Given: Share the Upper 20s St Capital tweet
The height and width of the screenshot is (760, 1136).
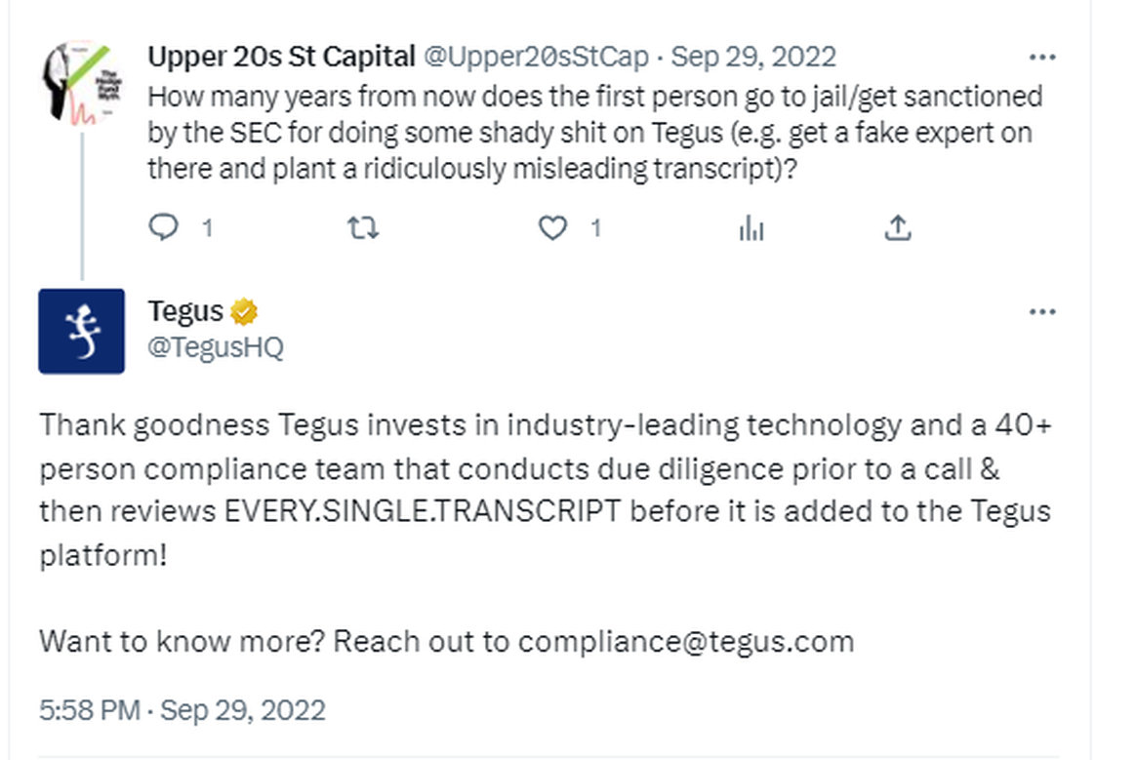Looking at the screenshot, I should 897,228.
